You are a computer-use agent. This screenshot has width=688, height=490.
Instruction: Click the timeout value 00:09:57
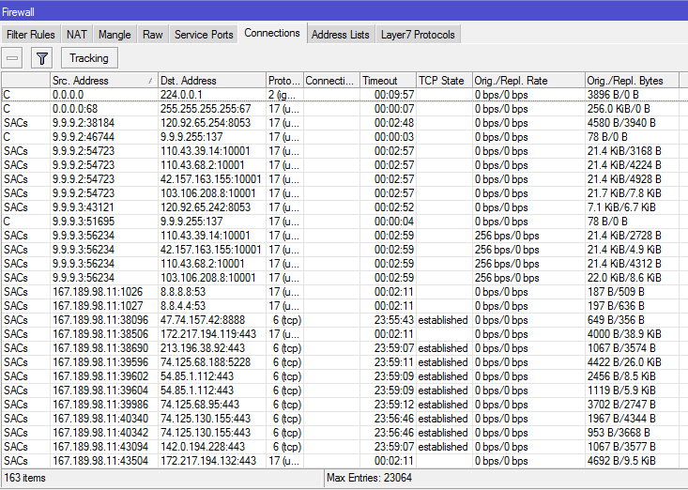click(394, 95)
